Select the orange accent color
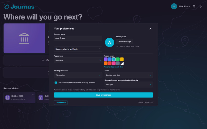The height and width of the screenshot is (129, 207). pos(106,63)
